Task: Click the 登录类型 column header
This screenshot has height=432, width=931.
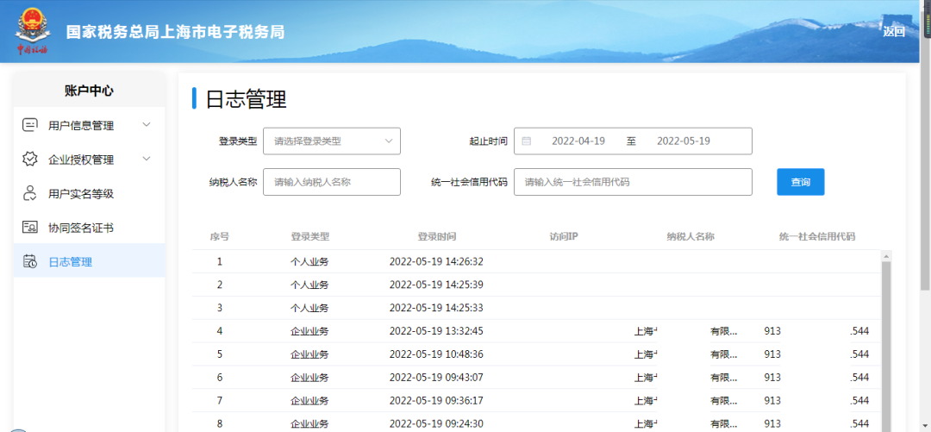Action: click(x=310, y=236)
